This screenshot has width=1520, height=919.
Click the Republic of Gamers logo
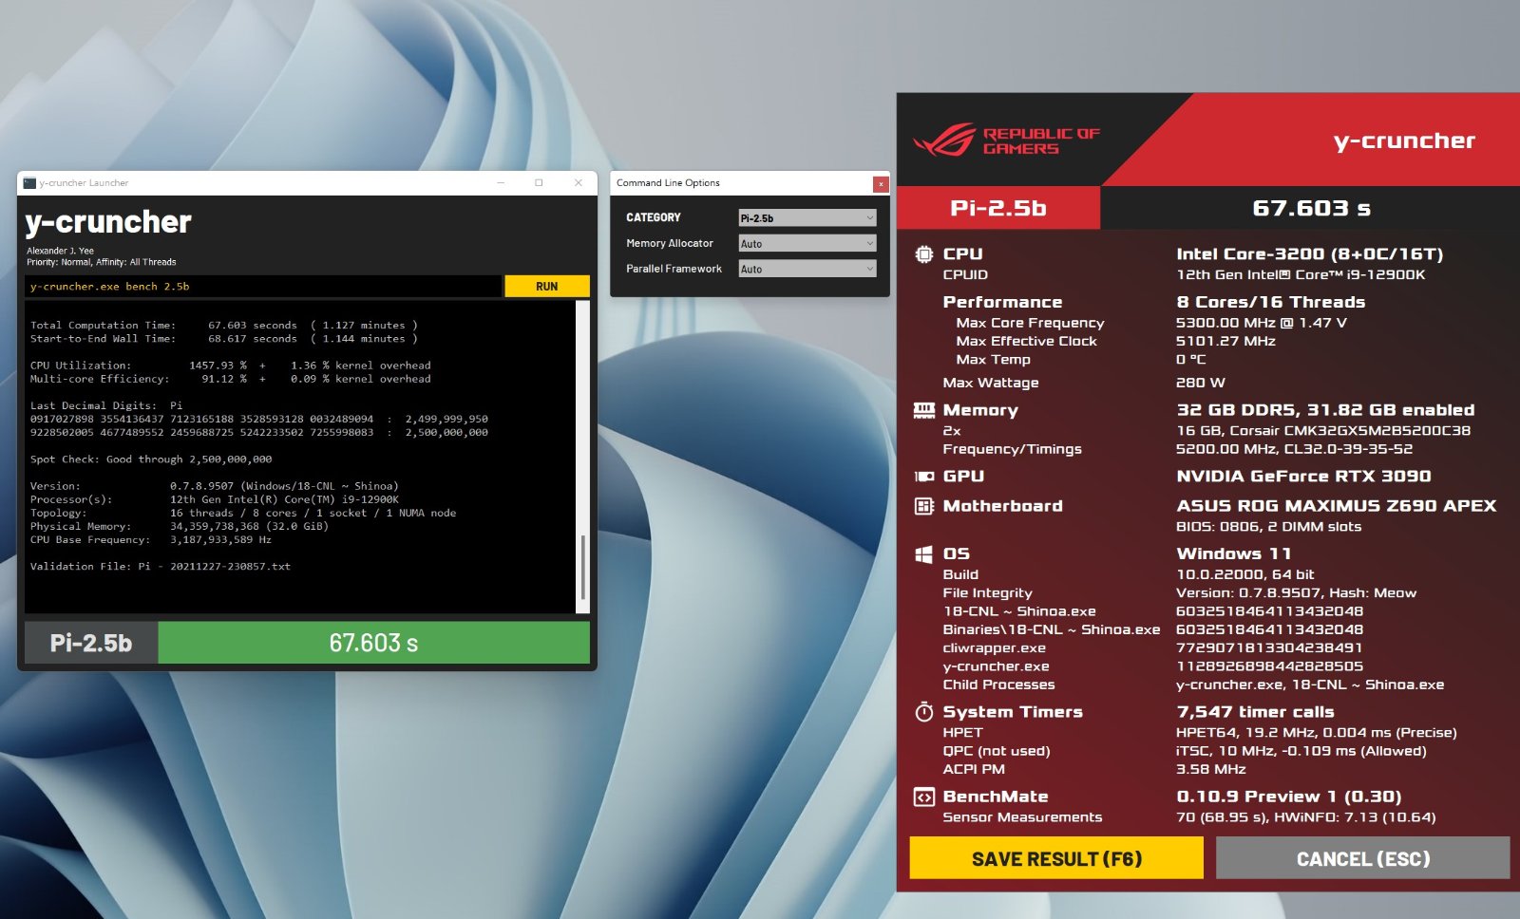(x=1007, y=141)
